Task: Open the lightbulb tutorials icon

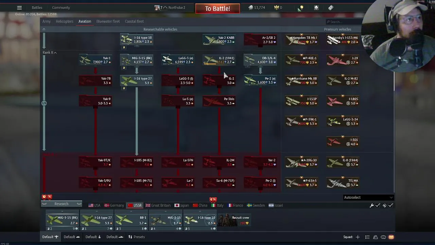Action: pyautogui.click(x=301, y=7)
